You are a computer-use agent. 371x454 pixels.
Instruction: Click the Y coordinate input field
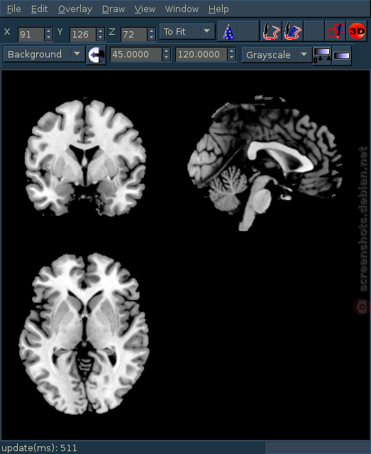(x=82, y=35)
